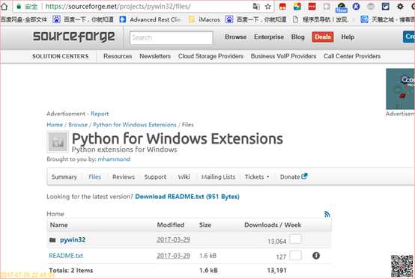
Task: Open Python for Windows Extensions breadcrumb link
Action: coord(135,125)
